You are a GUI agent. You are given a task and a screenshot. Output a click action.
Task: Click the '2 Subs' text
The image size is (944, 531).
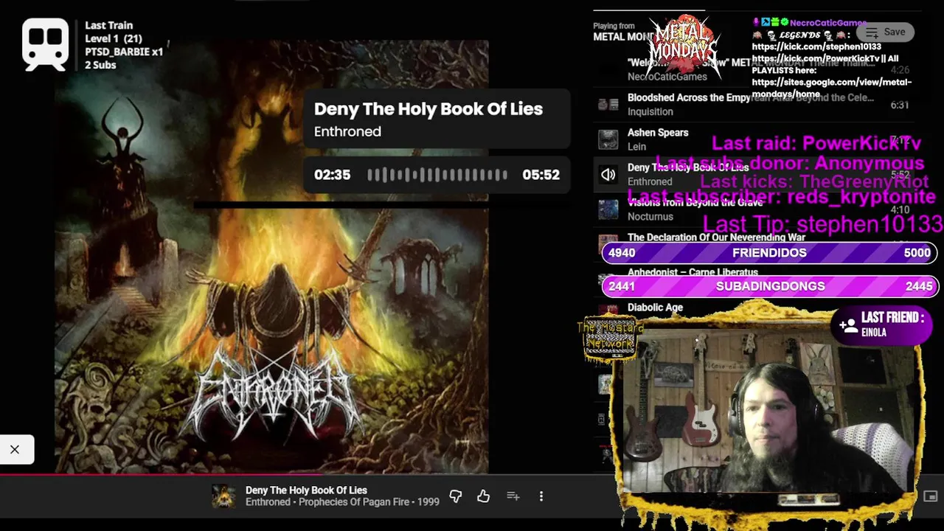pos(100,65)
